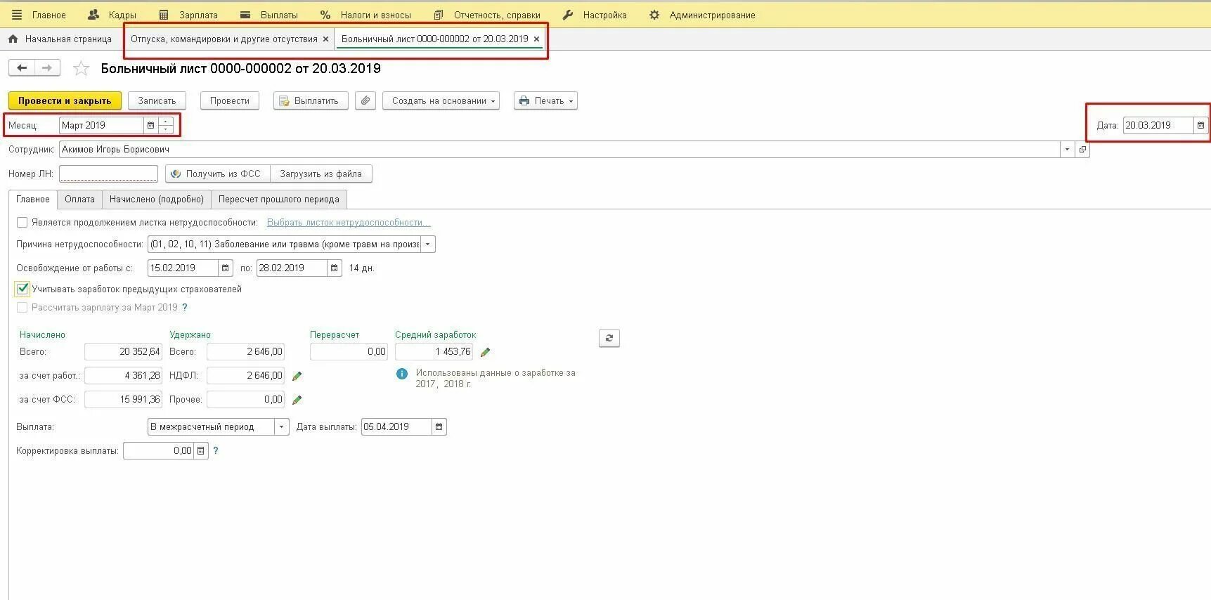
Task: Open Сотрудник dropdown arrow
Action: click(x=1068, y=150)
